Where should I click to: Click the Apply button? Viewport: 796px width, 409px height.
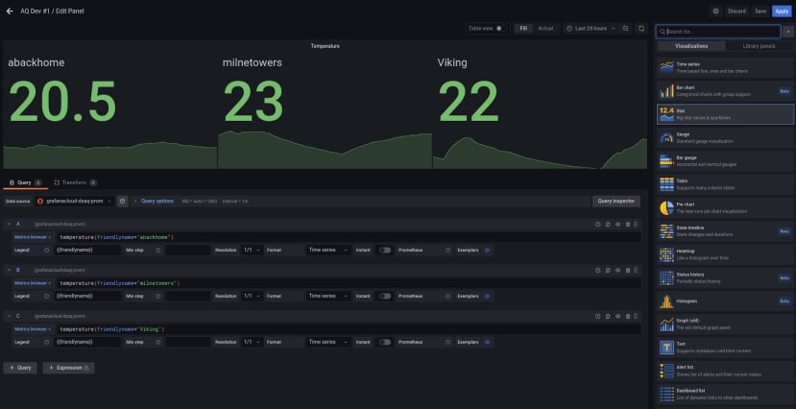click(x=782, y=12)
